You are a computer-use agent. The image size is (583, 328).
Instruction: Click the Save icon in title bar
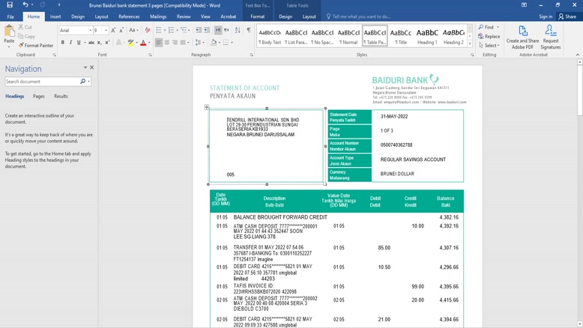[x=10, y=4]
